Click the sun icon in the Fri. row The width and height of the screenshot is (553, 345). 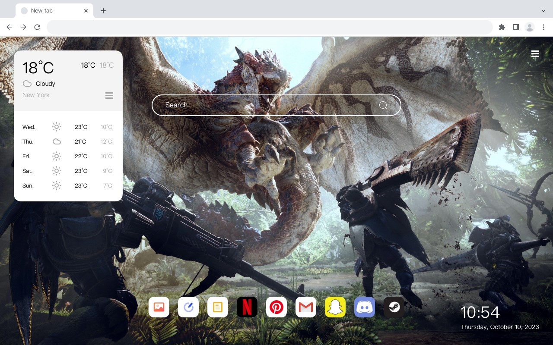[x=57, y=156]
